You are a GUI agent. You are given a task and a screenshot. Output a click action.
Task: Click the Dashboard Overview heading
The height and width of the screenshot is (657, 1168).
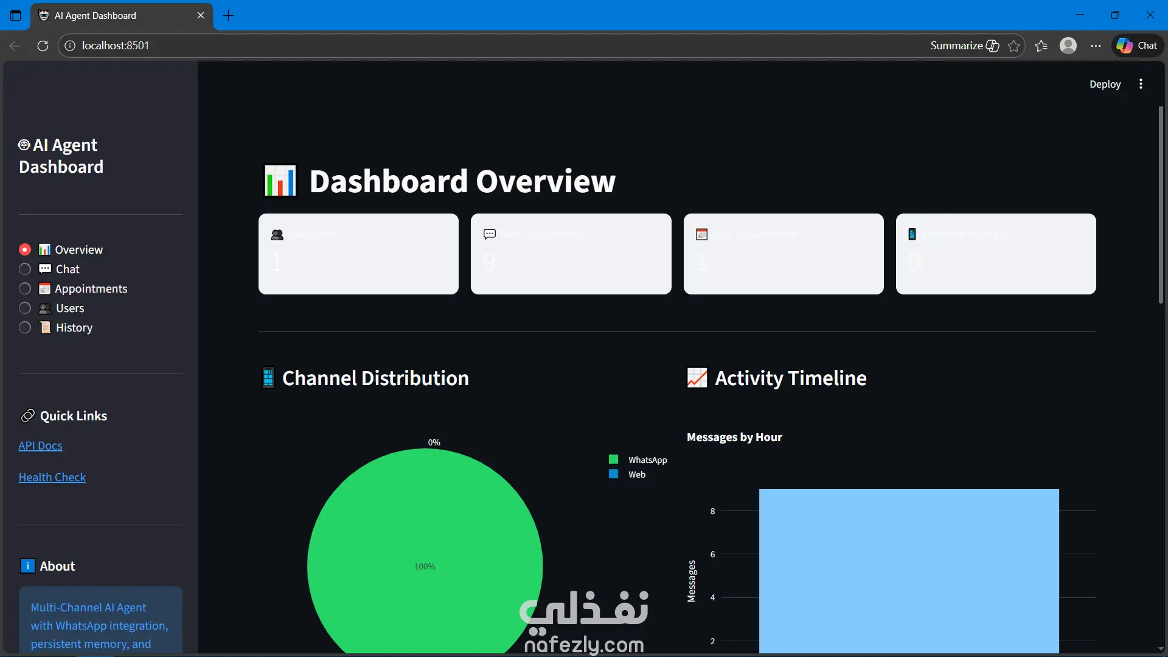tap(462, 181)
